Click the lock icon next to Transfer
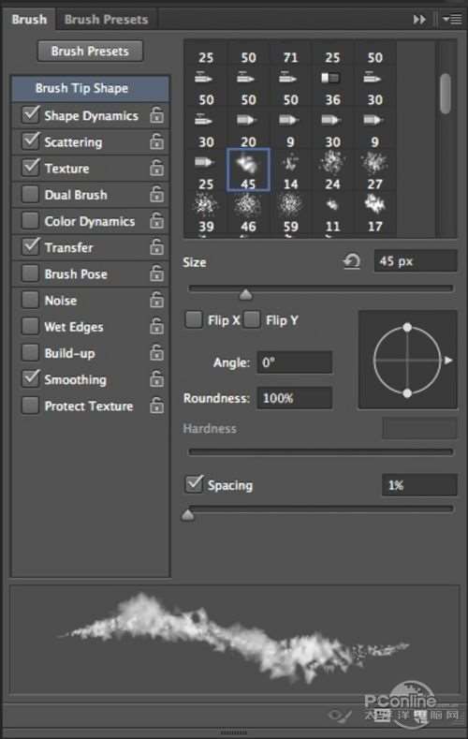Image resolution: width=468 pixels, height=739 pixels. click(157, 247)
